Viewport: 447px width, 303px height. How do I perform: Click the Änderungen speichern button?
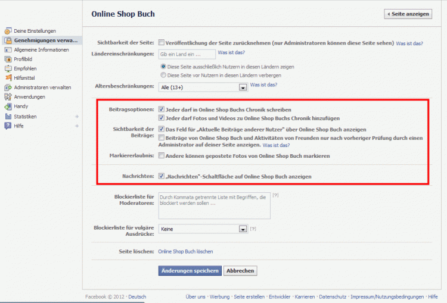[x=190, y=271]
